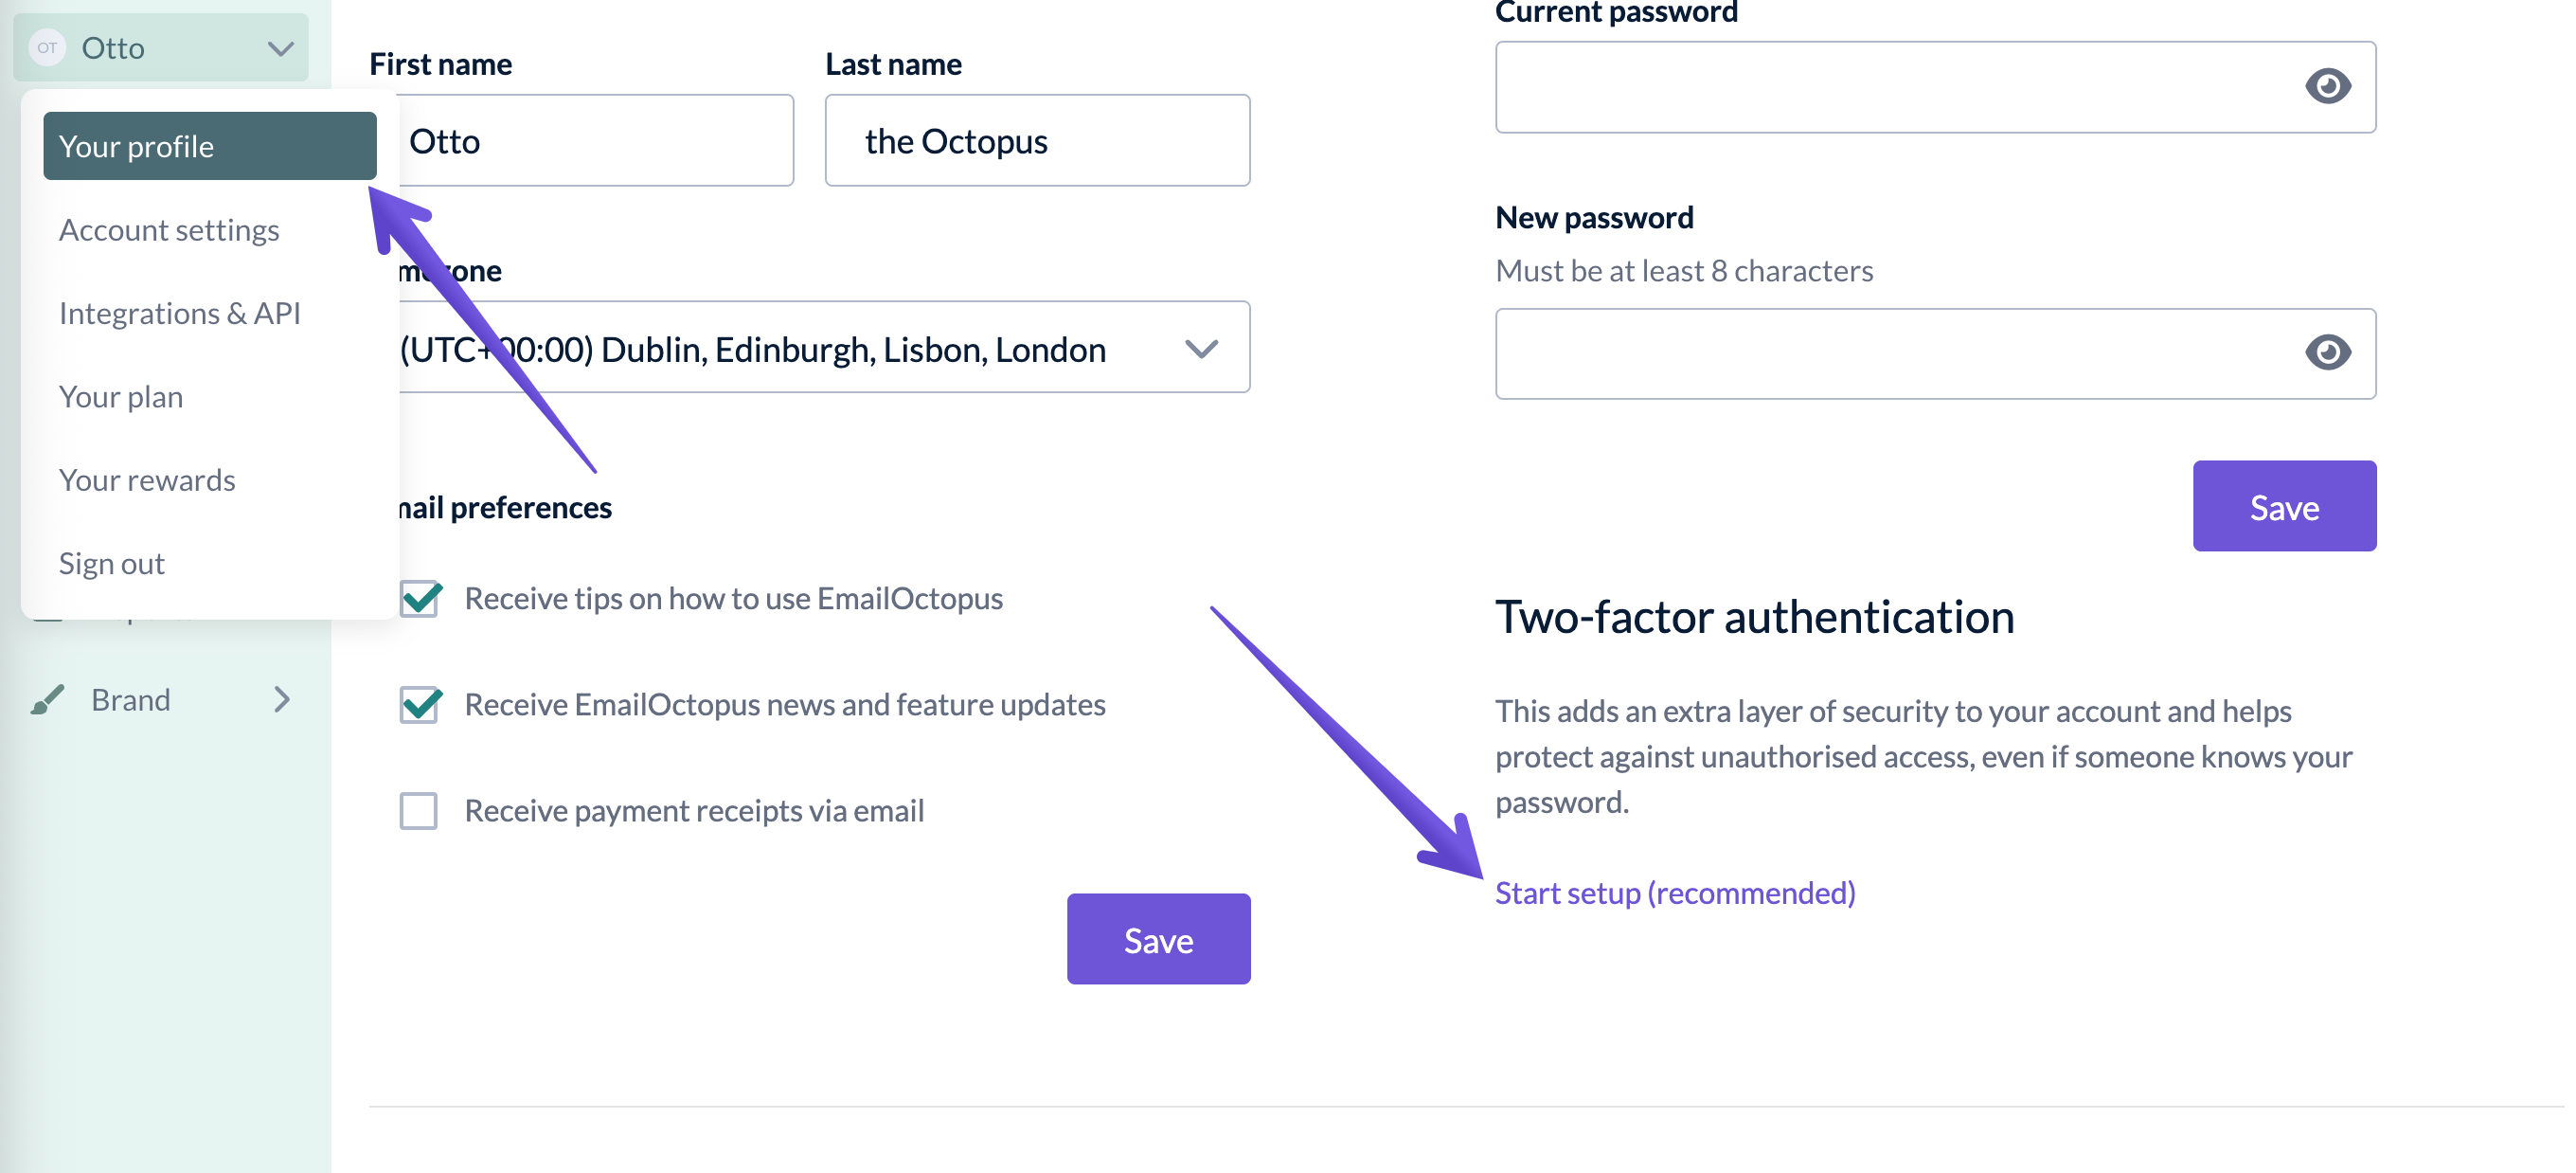Click the Otto avatar icon

[x=47, y=48]
